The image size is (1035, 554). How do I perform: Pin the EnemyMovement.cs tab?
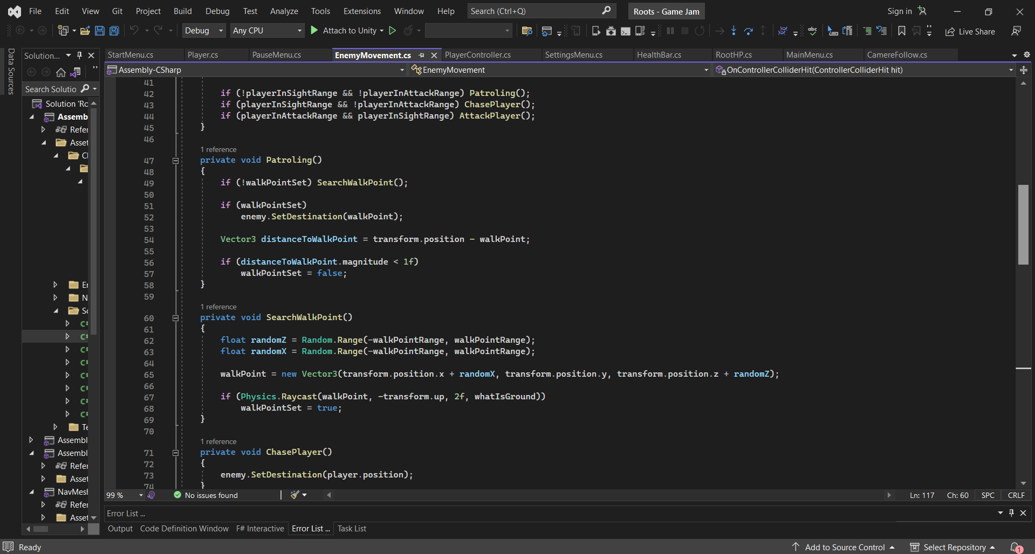(x=422, y=55)
